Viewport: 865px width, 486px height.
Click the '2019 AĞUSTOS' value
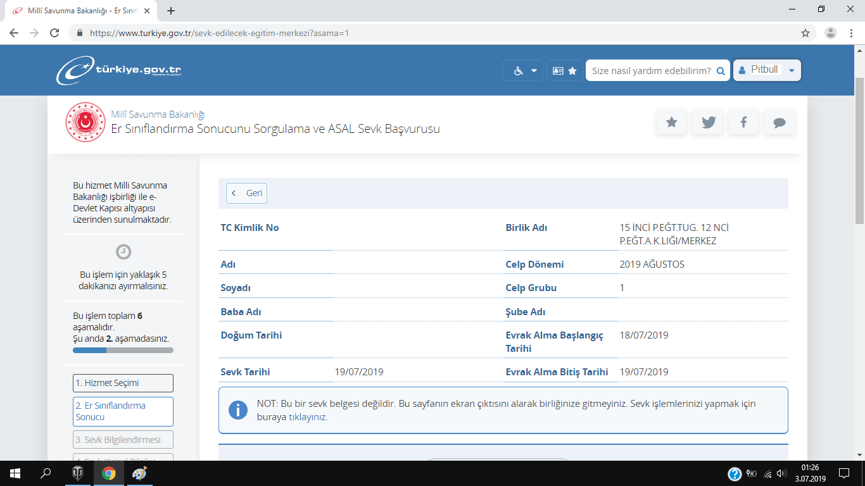[652, 264]
